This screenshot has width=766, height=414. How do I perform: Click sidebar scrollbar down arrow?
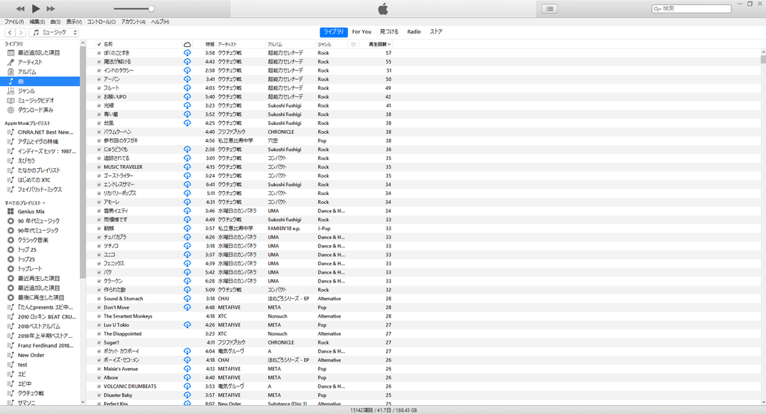click(x=82, y=402)
